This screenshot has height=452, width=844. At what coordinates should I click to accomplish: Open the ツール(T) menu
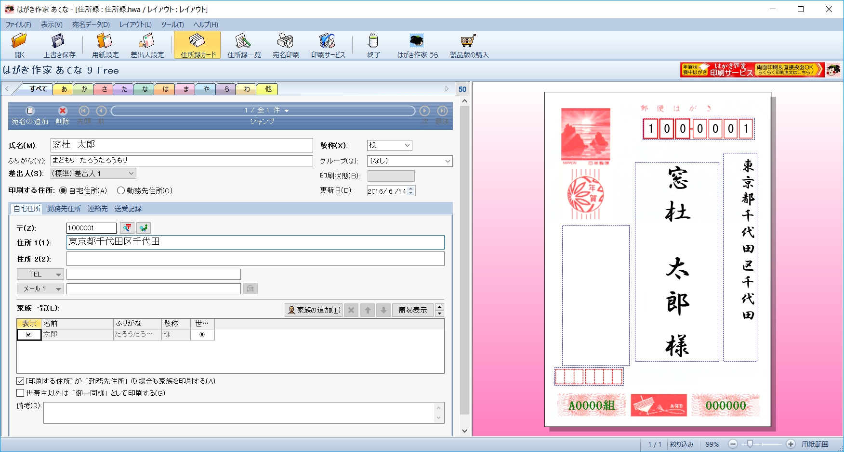pos(172,25)
